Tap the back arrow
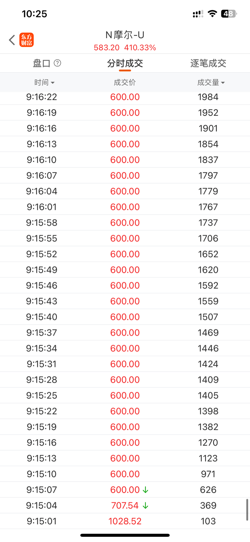This screenshot has height=542, width=250. pos(12,40)
